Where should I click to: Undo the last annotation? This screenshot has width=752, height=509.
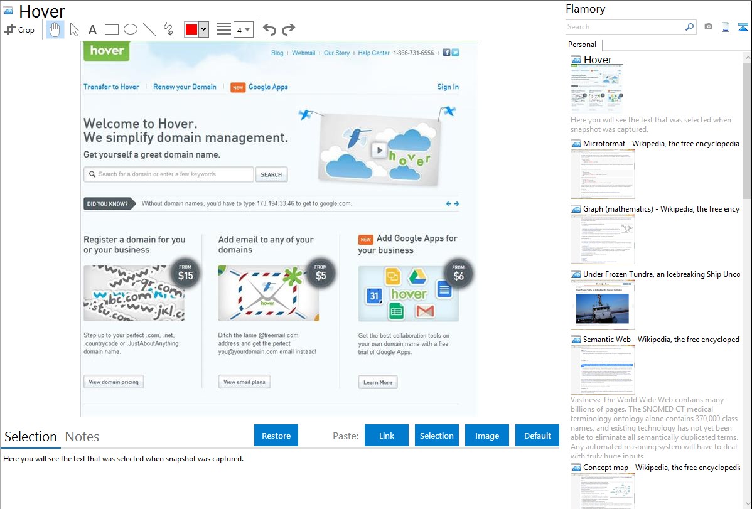269,29
